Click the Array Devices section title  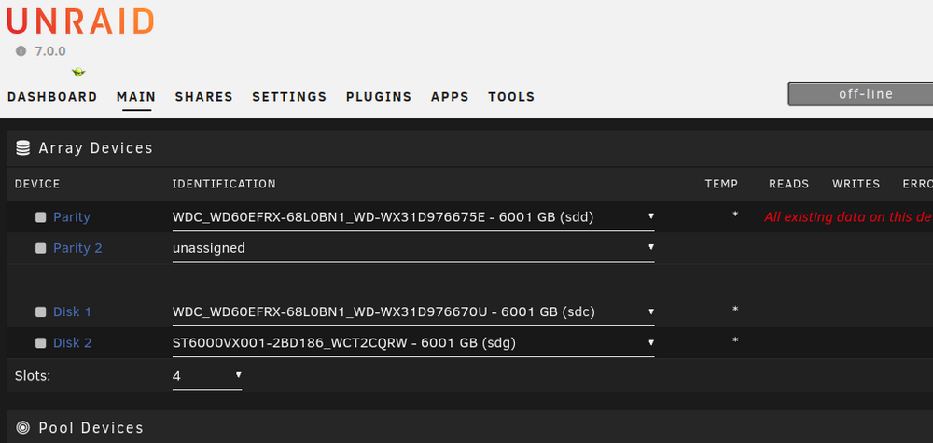[x=96, y=148]
